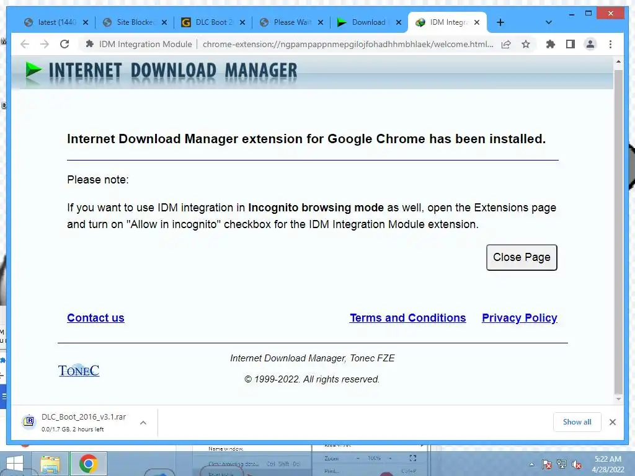Open the DLC_Boot_2016_v3.1.rar download item
Screen dimensions: 635x476
coord(84,422)
